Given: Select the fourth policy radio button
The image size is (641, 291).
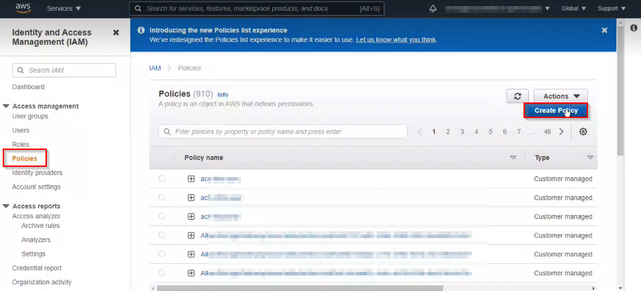Looking at the screenshot, I should tap(162, 235).
